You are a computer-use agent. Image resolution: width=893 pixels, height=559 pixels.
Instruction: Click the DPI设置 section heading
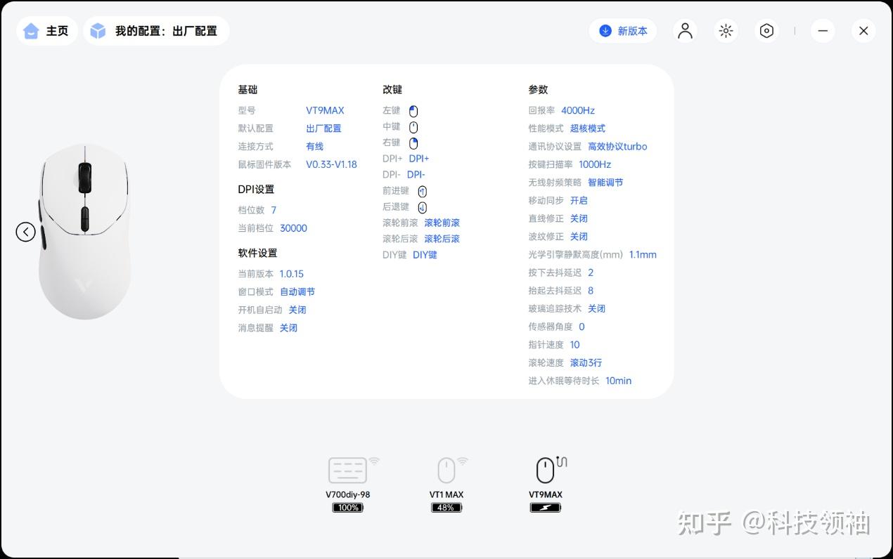click(256, 190)
